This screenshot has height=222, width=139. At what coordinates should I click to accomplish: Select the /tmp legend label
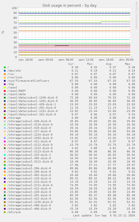[11, 84]
